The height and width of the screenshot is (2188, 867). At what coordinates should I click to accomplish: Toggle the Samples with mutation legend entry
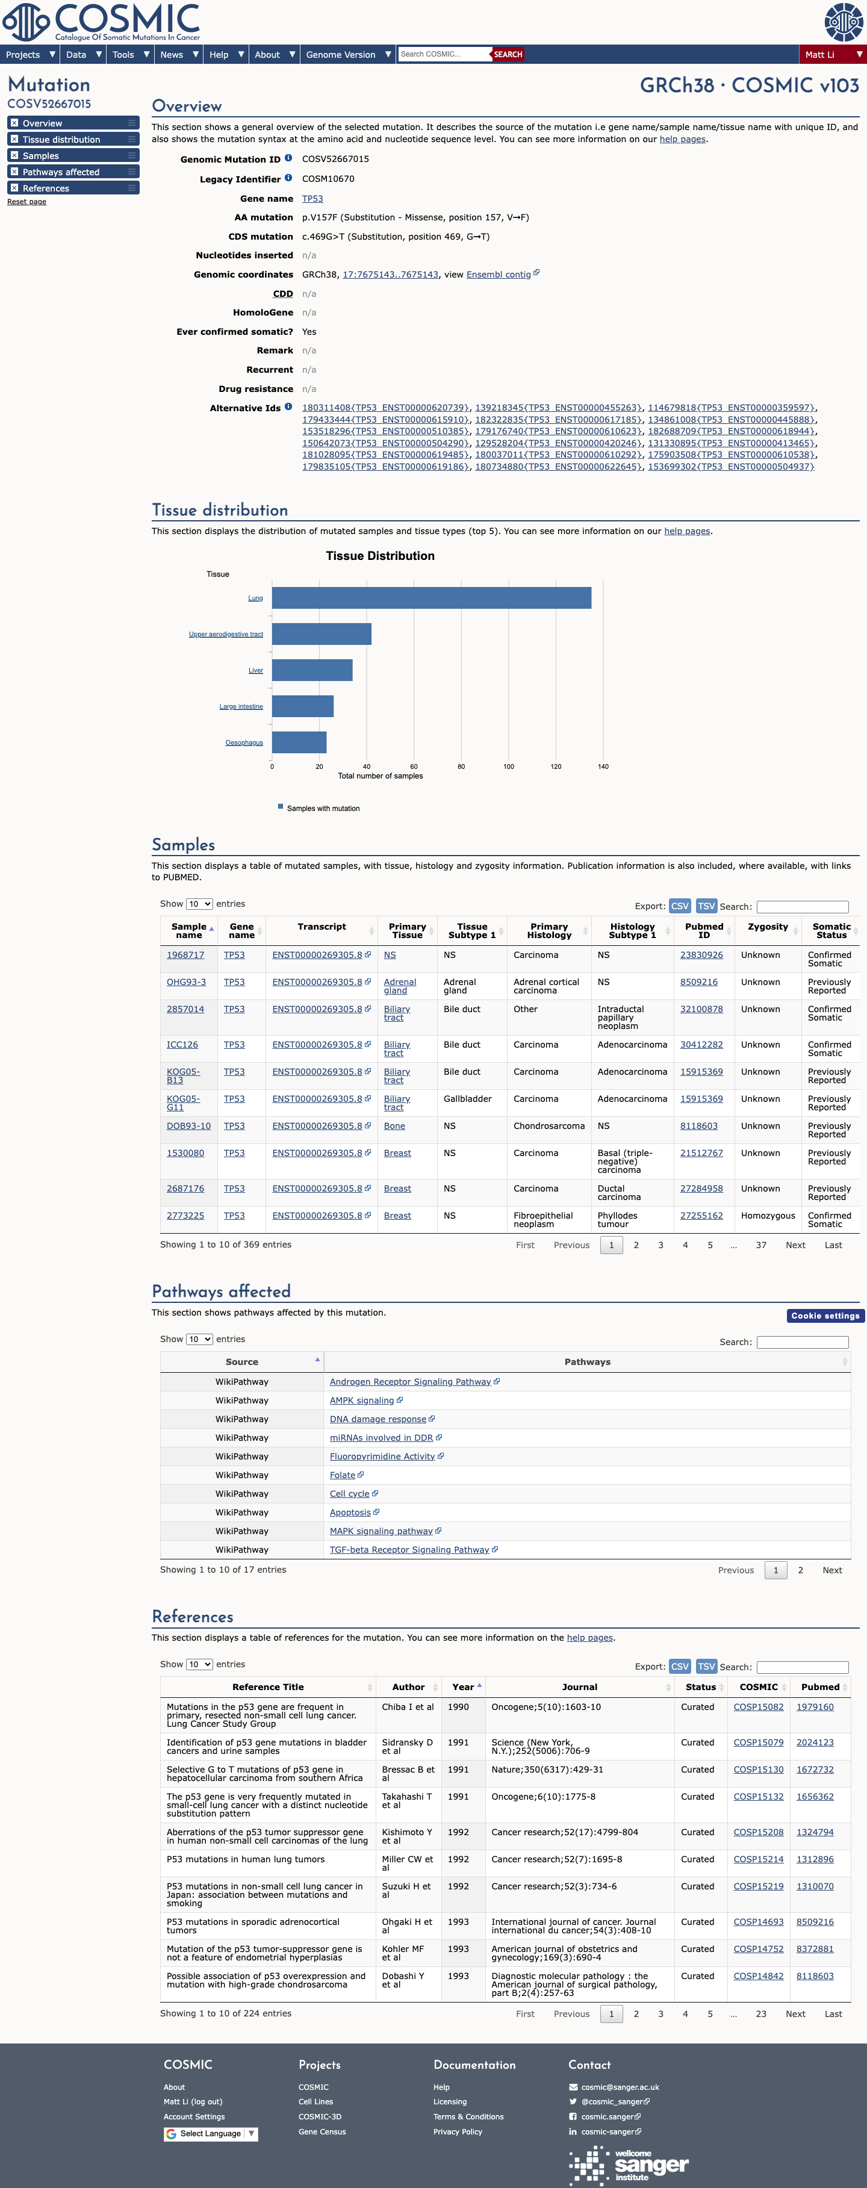coord(319,808)
